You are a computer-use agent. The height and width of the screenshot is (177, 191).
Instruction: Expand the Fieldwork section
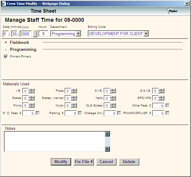6,42
